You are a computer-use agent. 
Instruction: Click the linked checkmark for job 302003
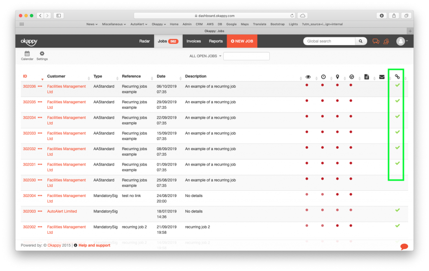tap(397, 210)
